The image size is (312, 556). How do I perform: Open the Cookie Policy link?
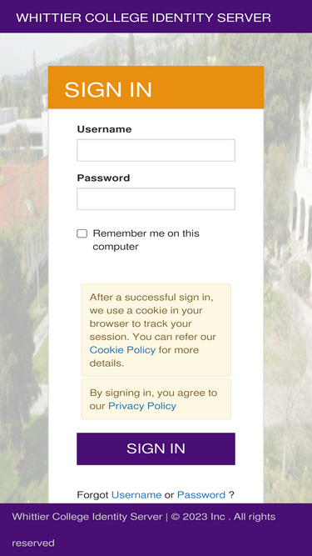122,350
